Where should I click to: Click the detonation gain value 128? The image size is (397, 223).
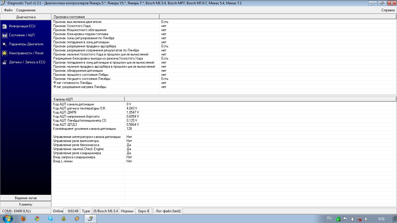click(129, 129)
